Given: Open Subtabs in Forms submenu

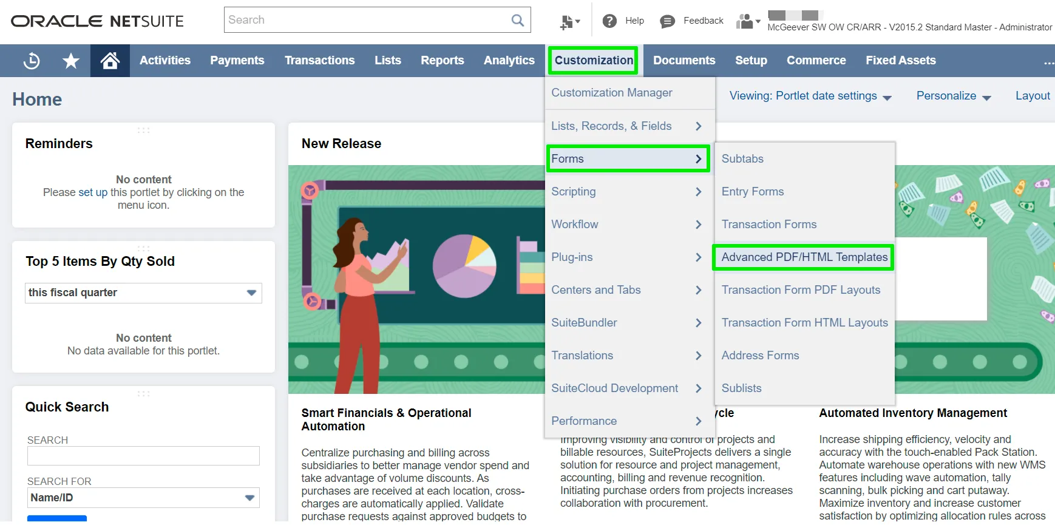Looking at the screenshot, I should tap(742, 158).
